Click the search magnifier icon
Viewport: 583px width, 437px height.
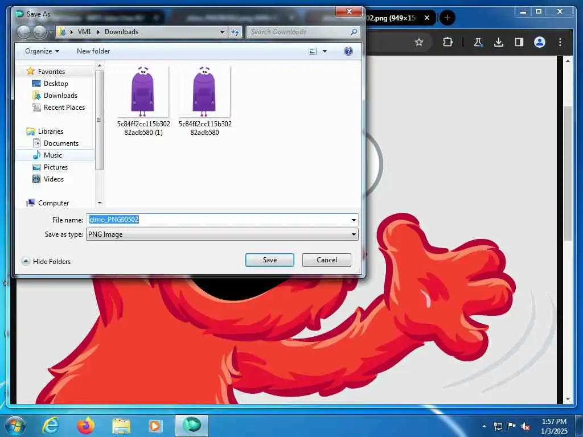pos(354,32)
